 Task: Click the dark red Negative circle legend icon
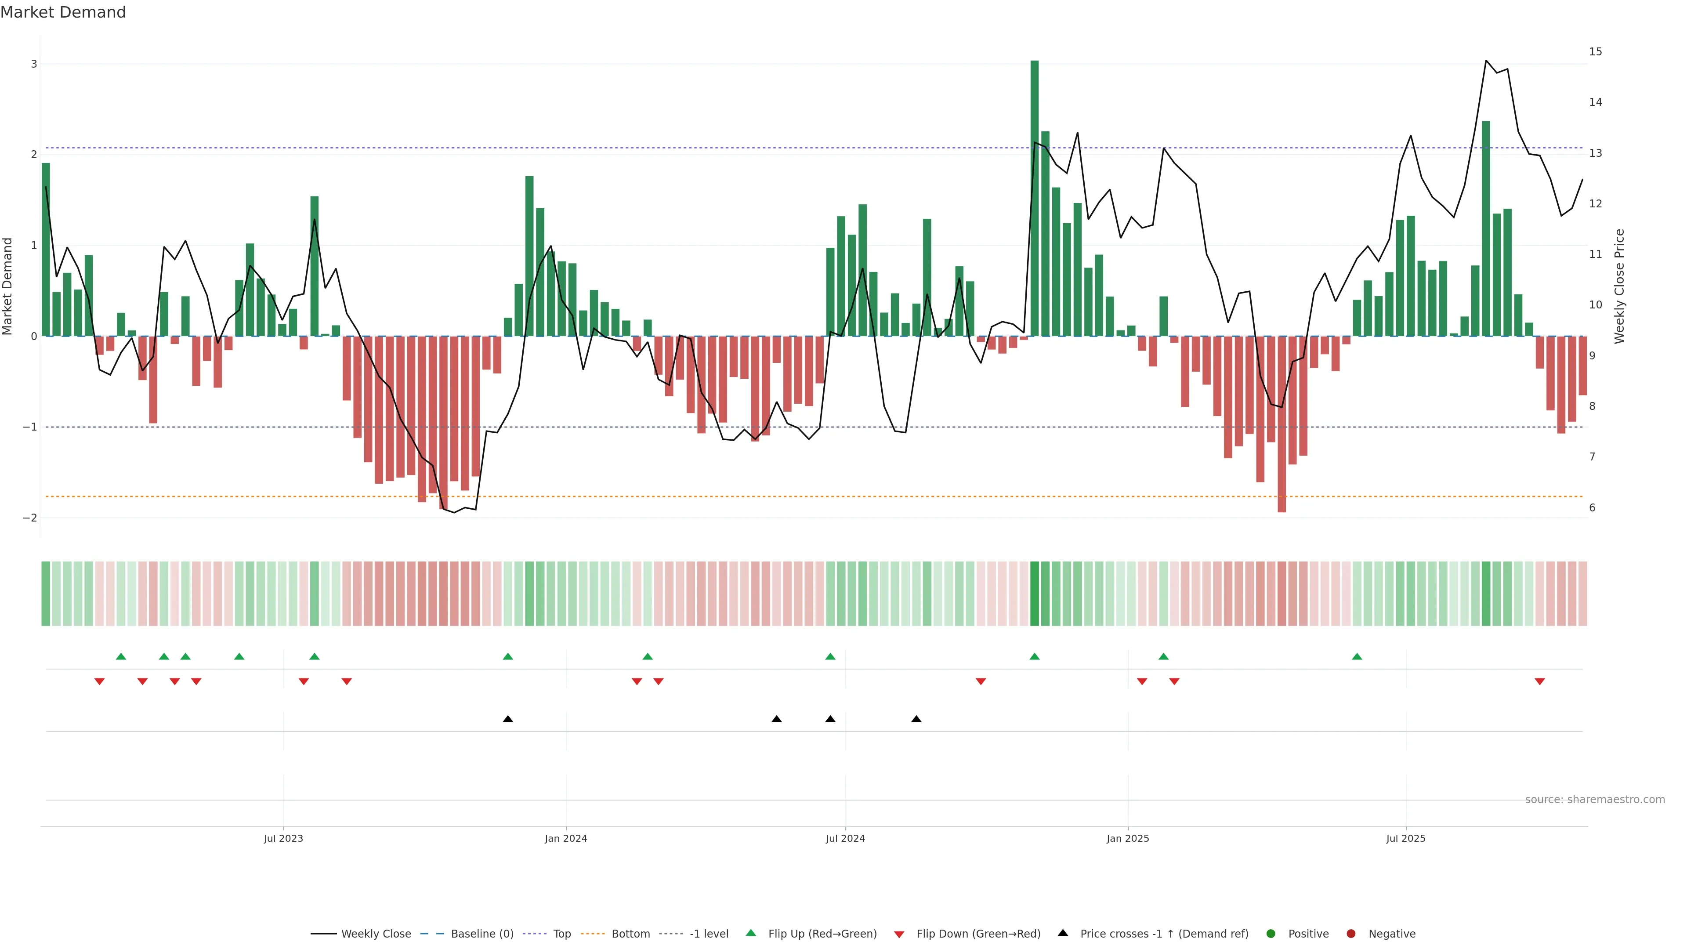pyautogui.click(x=1351, y=934)
